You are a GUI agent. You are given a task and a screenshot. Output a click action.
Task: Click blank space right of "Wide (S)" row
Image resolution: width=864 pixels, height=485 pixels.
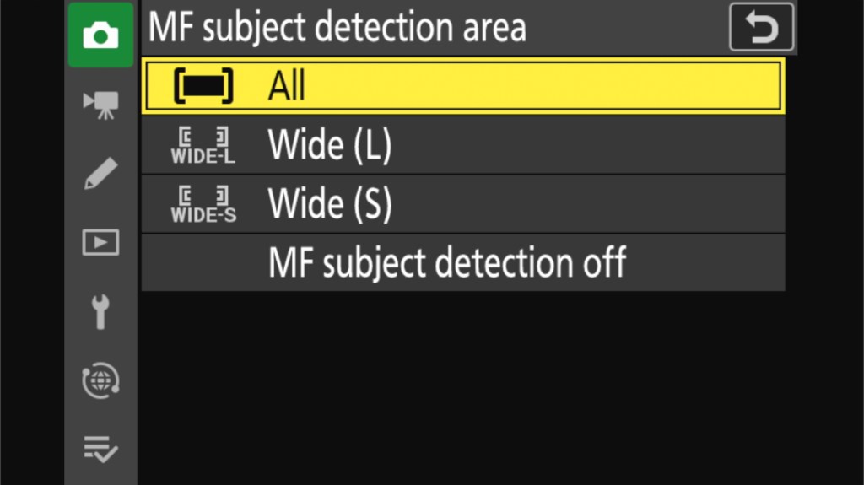click(591, 204)
